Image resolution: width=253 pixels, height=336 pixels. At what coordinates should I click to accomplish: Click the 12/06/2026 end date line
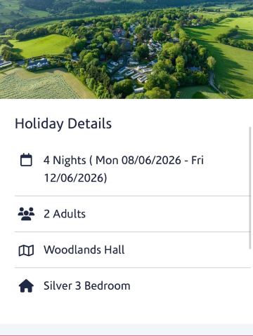coord(75,178)
